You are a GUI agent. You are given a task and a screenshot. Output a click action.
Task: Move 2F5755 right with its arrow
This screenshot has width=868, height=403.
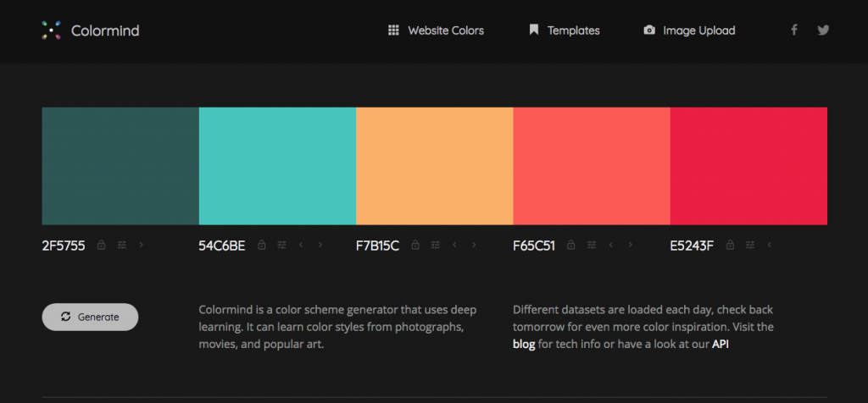point(142,245)
